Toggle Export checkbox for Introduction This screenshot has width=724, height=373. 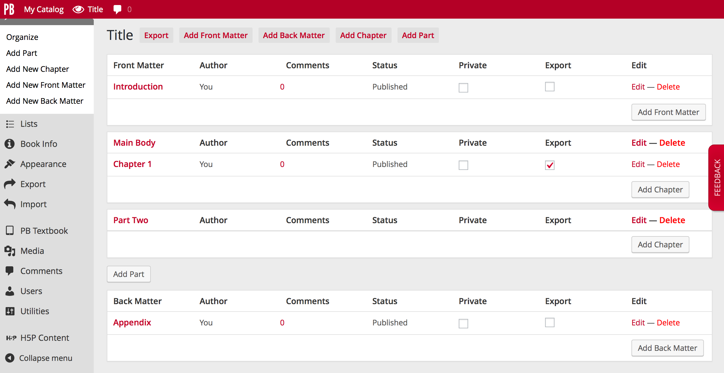click(550, 87)
